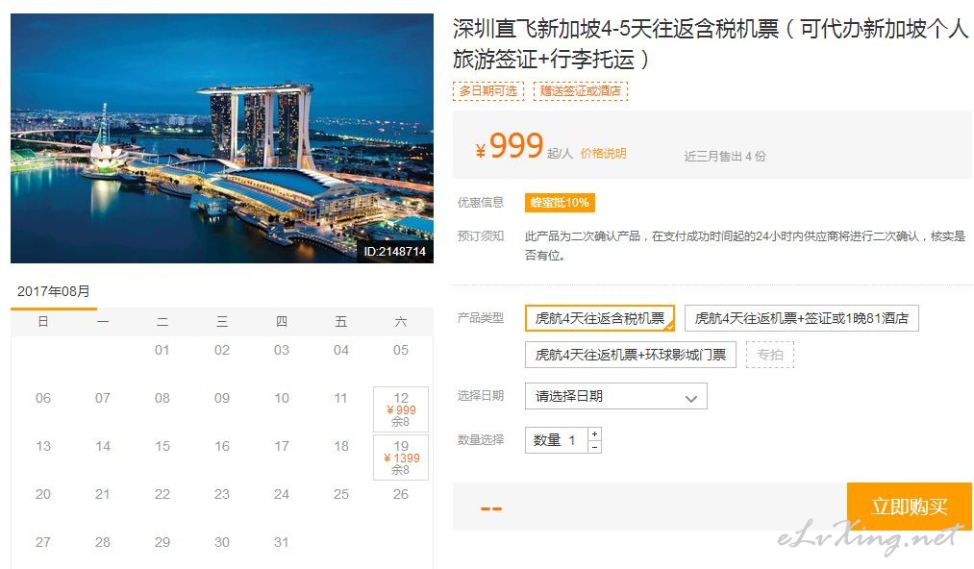This screenshot has height=569, width=974.
Task: Click calendar date 11
Action: 341,398
